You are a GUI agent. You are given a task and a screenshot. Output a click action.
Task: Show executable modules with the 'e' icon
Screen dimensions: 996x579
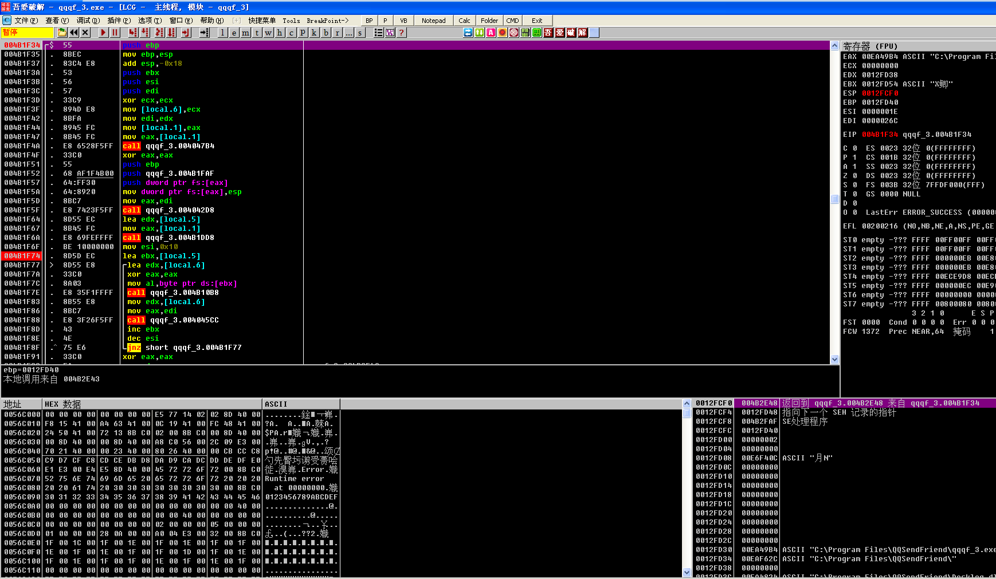234,33
